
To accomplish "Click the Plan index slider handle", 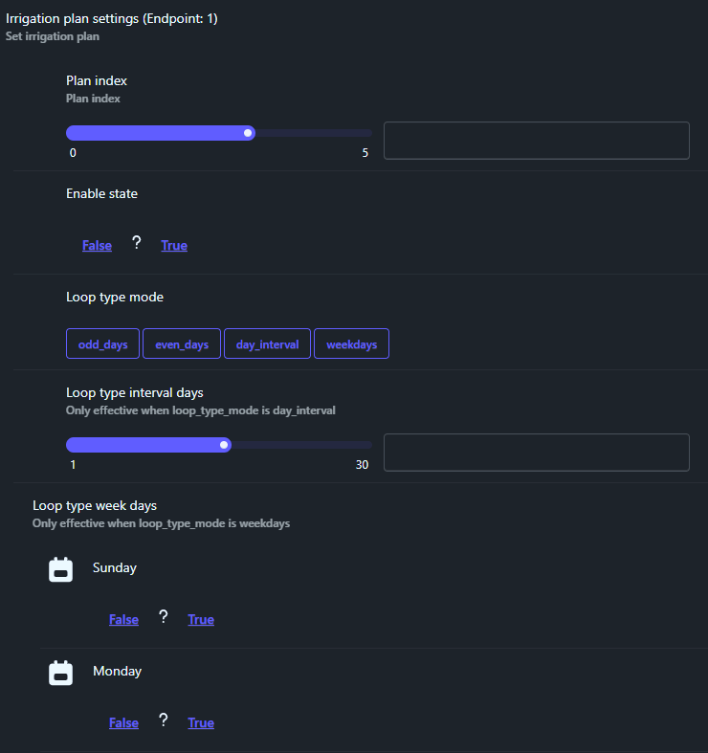I will tap(248, 133).
